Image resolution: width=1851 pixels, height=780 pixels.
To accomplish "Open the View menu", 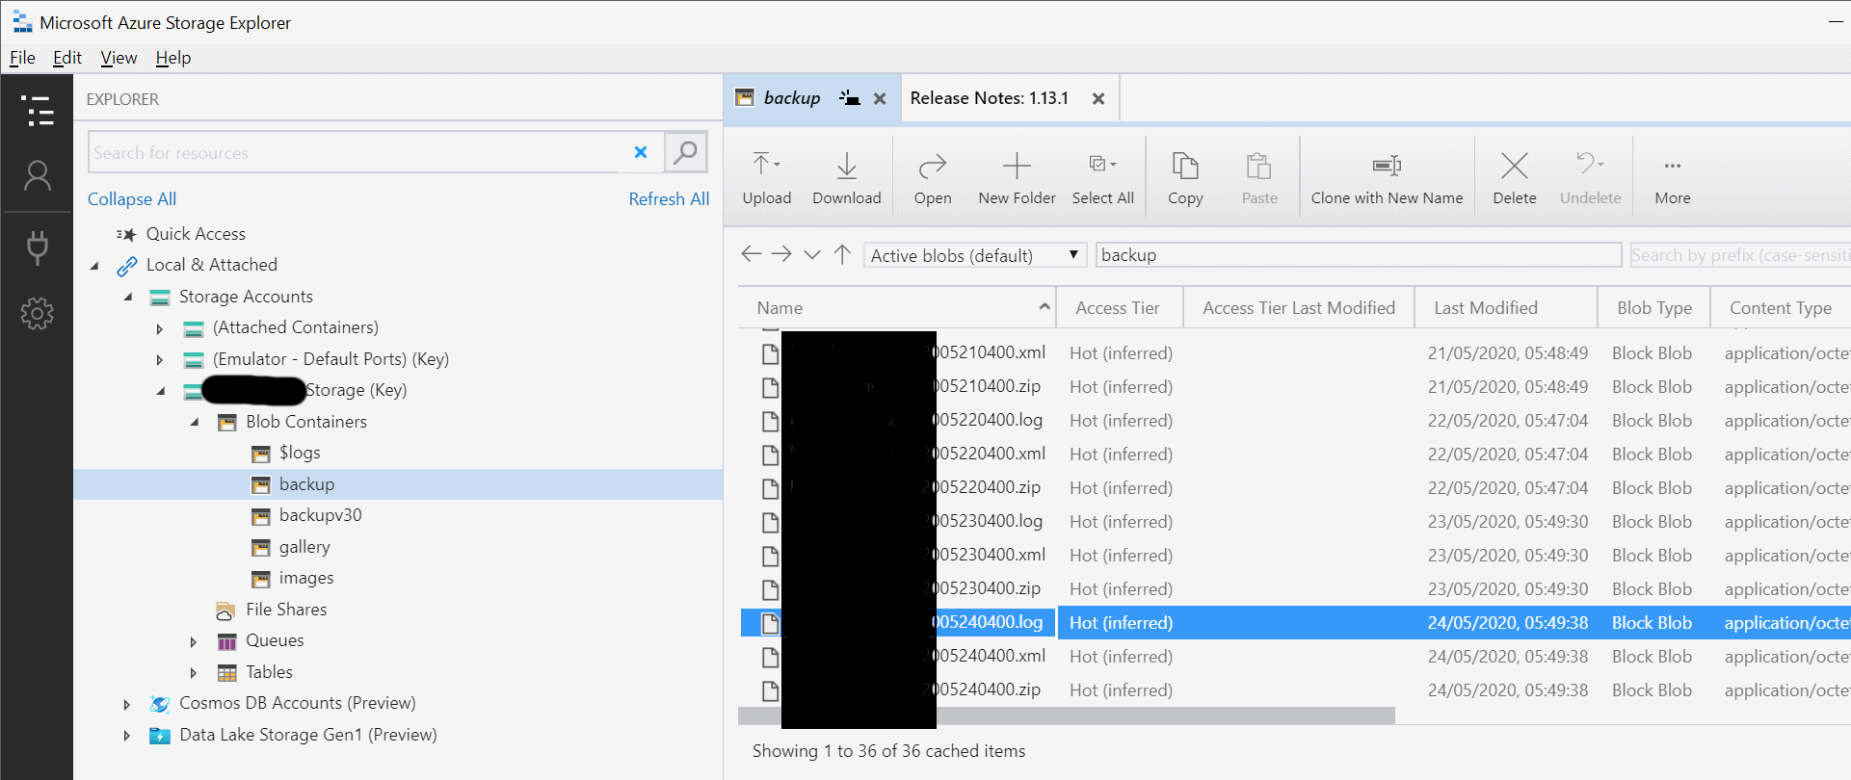I will click(x=119, y=58).
